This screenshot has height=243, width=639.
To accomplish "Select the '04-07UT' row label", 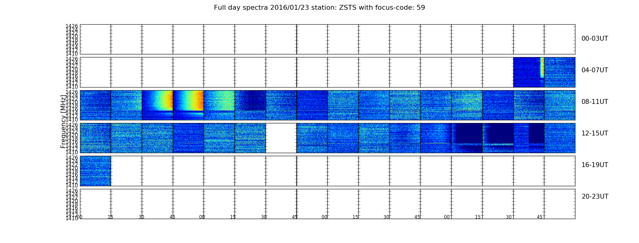I will point(595,70).
